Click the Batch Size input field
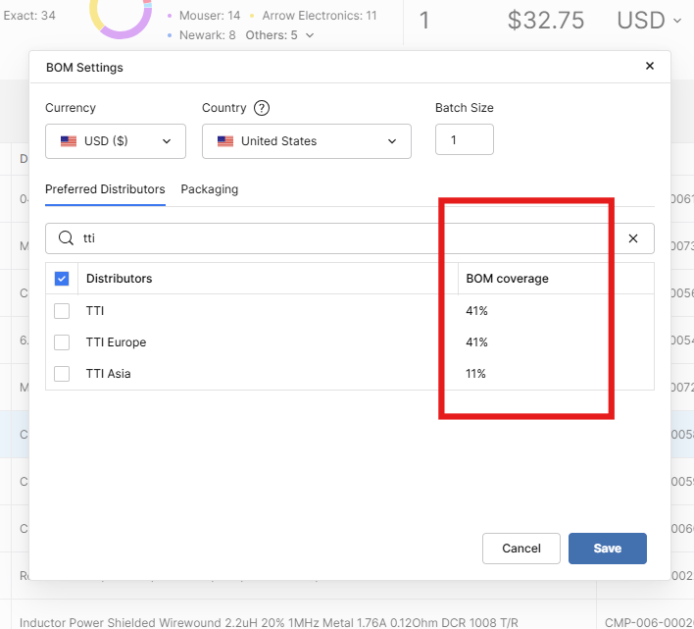Image resolution: width=694 pixels, height=629 pixels. (464, 140)
